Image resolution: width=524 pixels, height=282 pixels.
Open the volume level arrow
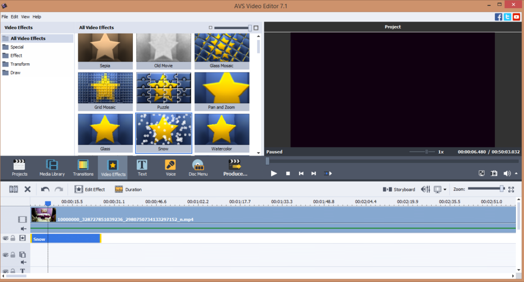[x=516, y=173]
